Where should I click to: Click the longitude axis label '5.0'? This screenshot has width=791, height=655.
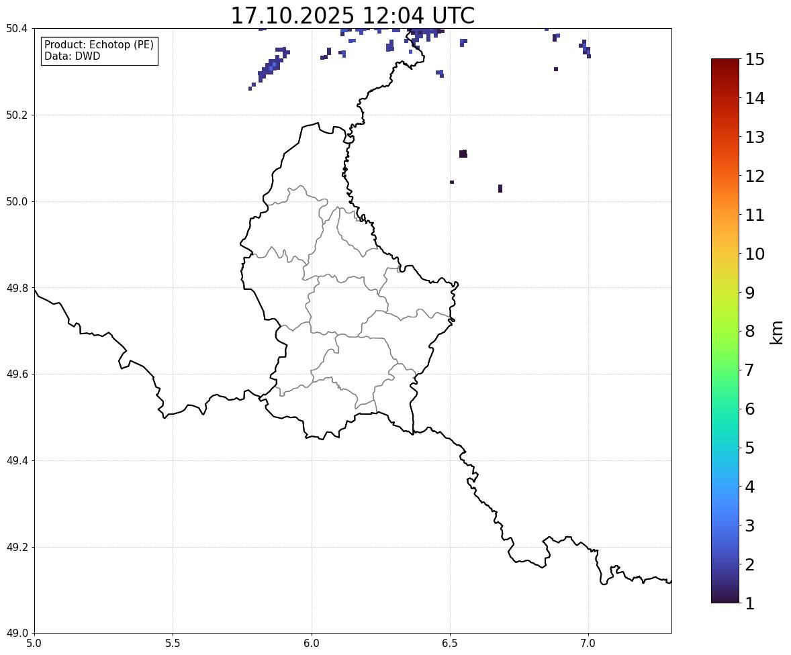[34, 644]
